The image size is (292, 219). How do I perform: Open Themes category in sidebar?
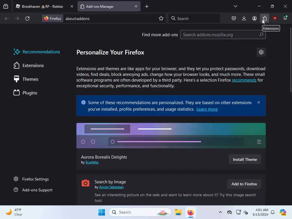26,79
